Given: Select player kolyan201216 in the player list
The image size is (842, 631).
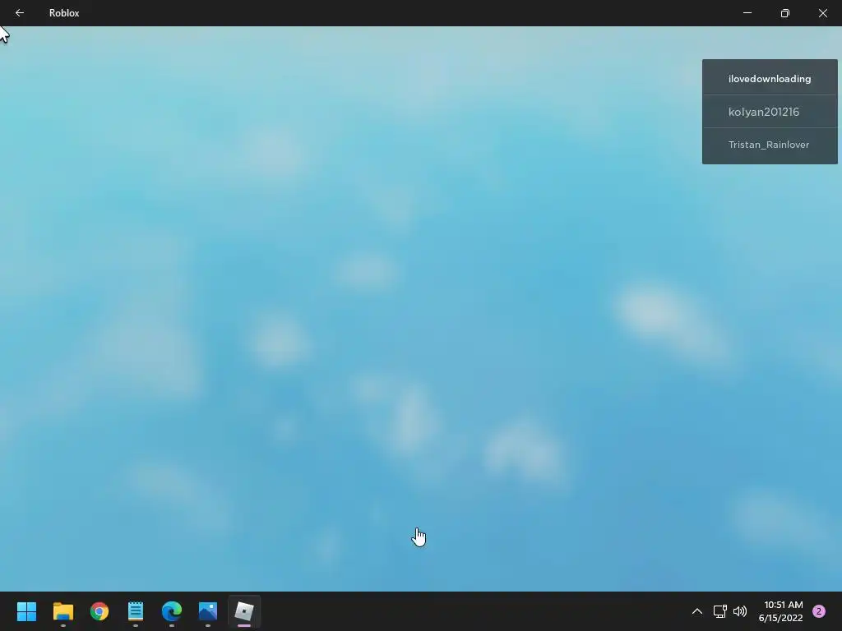Looking at the screenshot, I should click(770, 112).
